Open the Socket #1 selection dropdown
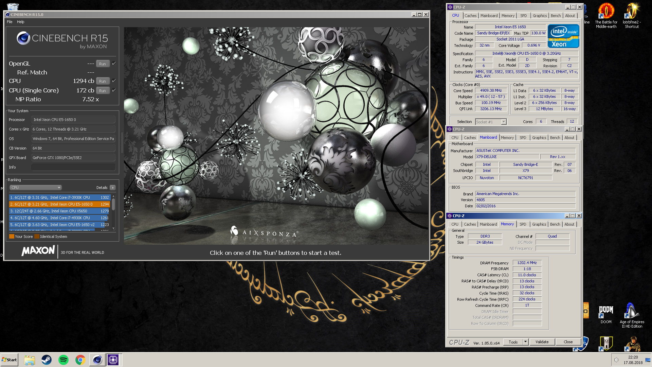Screen dimensions: 652x367 tap(491, 122)
